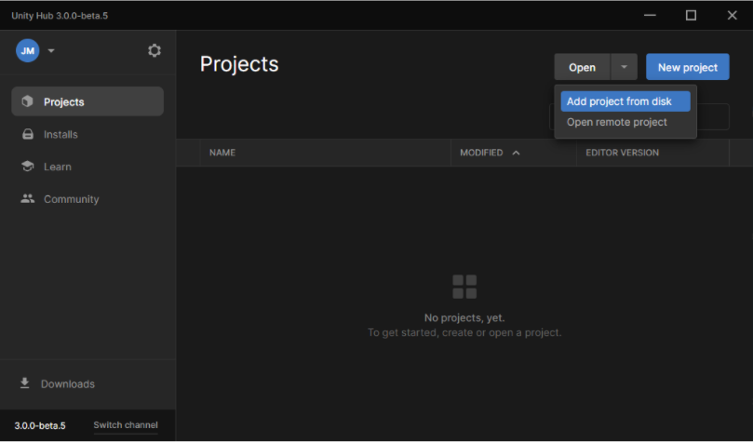Screen dimensions: 753x442
Task: Click the New project button
Action: 687,67
